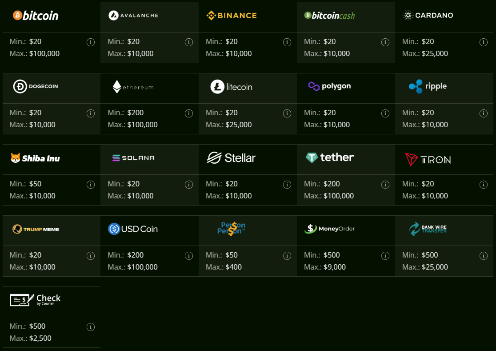Choose Ethereum as payment method
The height and width of the screenshot is (351, 496).
click(x=133, y=87)
